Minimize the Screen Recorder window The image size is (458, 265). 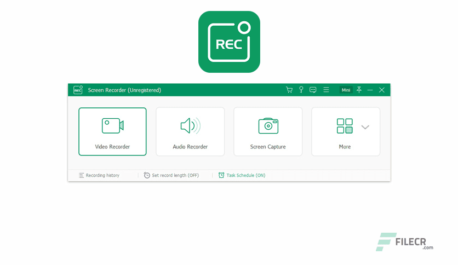[x=370, y=90]
